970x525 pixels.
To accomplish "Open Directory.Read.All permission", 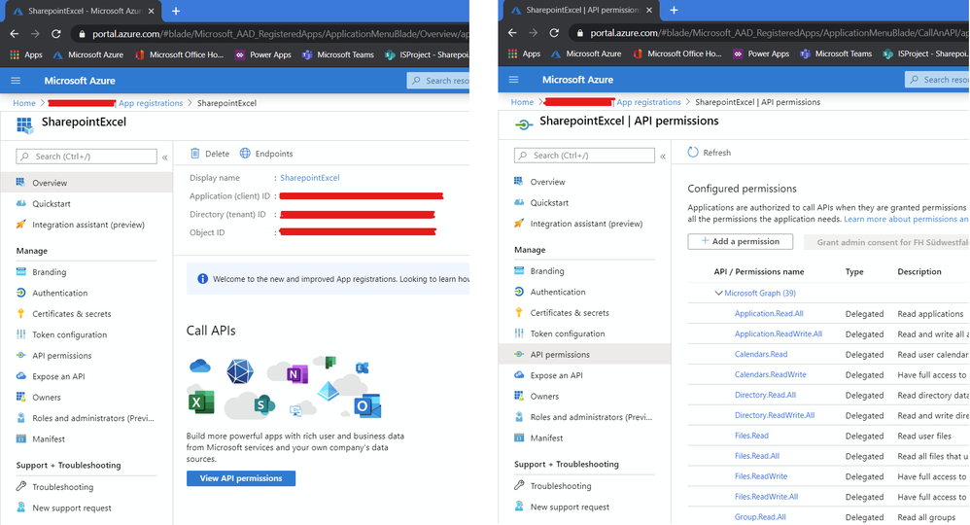I will click(x=765, y=395).
